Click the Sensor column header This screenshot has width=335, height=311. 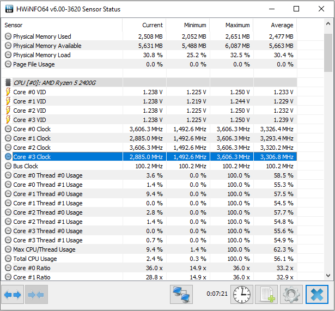pyautogui.click(x=62, y=25)
